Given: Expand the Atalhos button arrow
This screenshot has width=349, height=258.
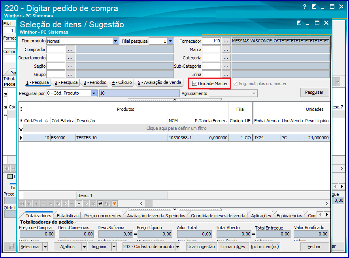Looking at the screenshot, I should [84, 247].
